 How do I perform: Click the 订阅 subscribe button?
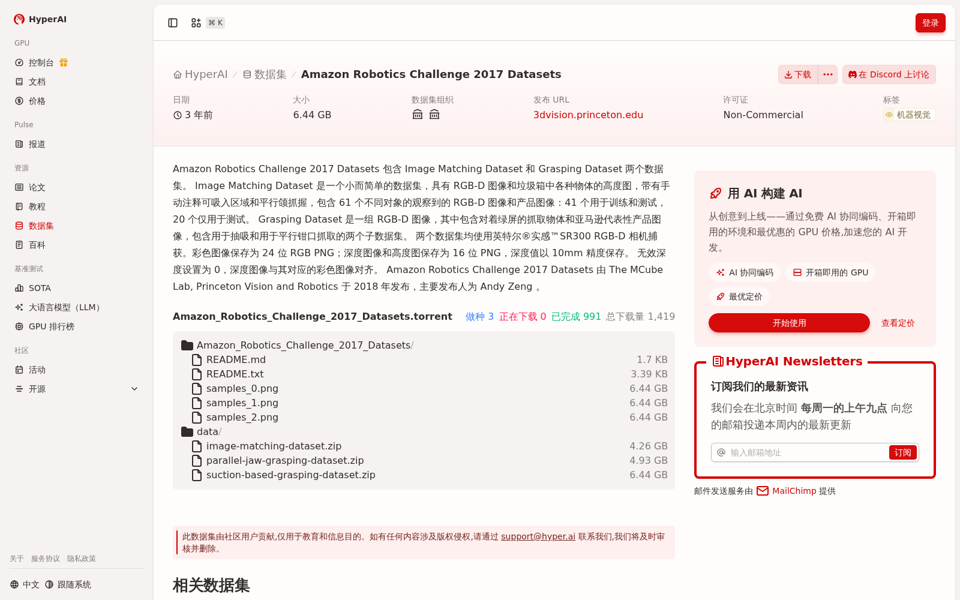pos(902,452)
